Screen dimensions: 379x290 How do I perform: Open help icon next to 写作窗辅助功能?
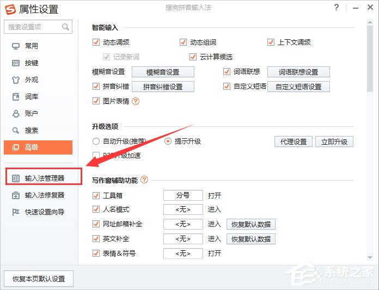pyautogui.click(x=144, y=180)
